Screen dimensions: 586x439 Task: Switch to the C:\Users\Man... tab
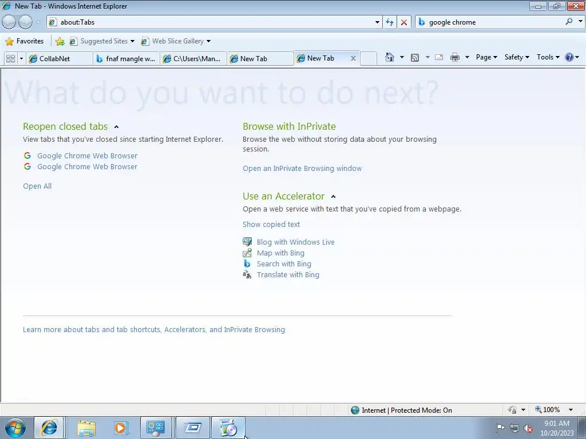193,59
